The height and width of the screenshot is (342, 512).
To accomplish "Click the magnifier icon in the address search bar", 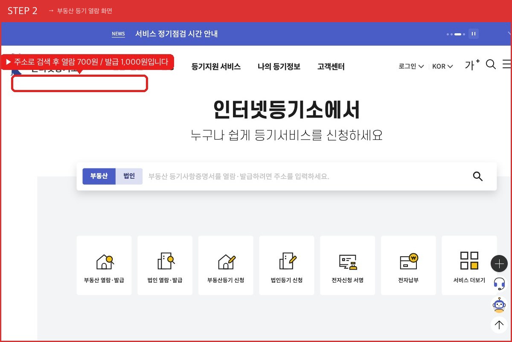I will [478, 176].
